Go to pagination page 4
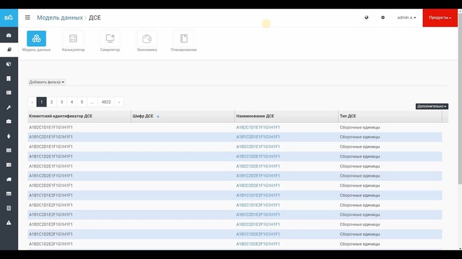The image size is (462, 259). point(71,102)
